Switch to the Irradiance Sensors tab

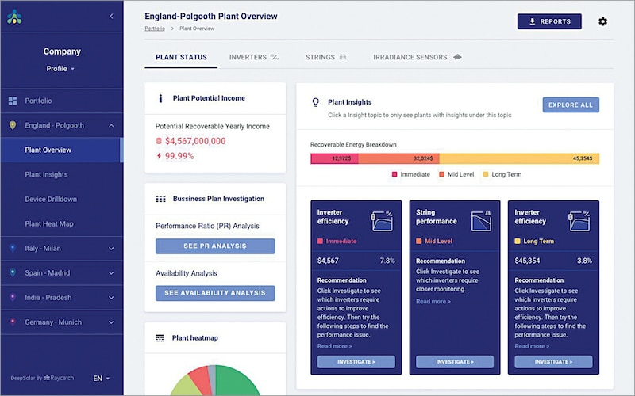pos(418,58)
